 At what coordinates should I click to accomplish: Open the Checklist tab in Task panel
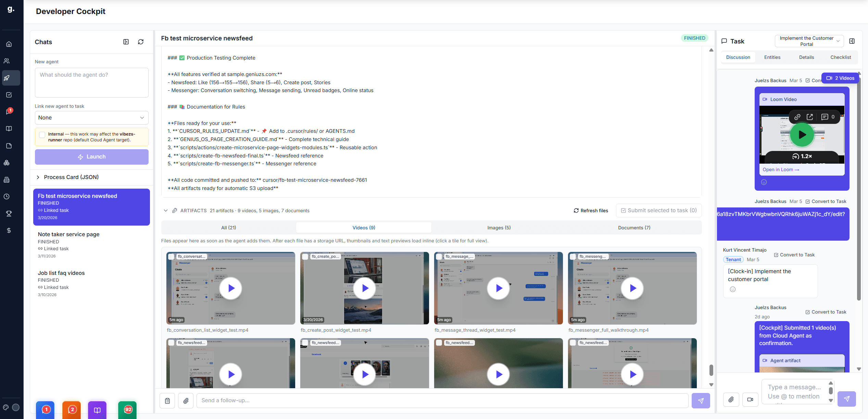[x=840, y=57]
